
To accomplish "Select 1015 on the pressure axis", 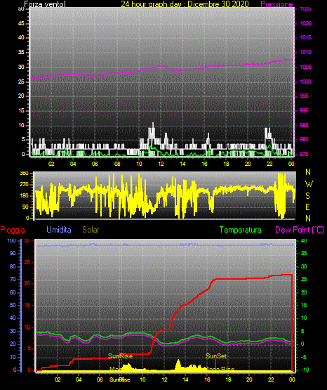I will pos(305,37).
